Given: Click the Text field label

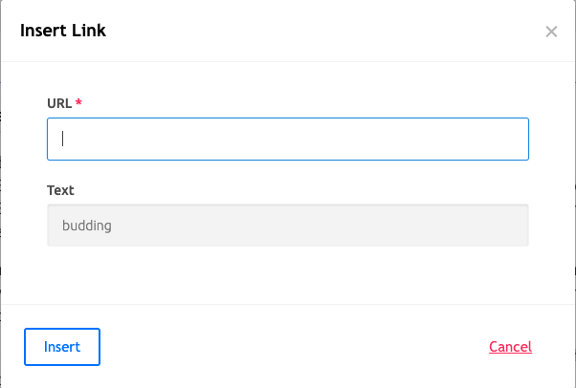Looking at the screenshot, I should pyautogui.click(x=60, y=190).
